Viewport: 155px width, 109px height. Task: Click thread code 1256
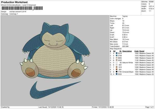(x=137, y=67)
